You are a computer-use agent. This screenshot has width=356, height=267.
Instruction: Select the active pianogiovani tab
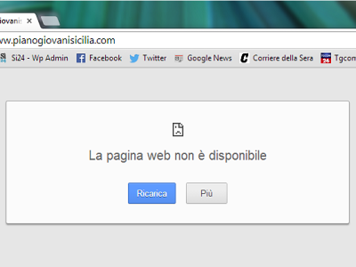[11, 21]
